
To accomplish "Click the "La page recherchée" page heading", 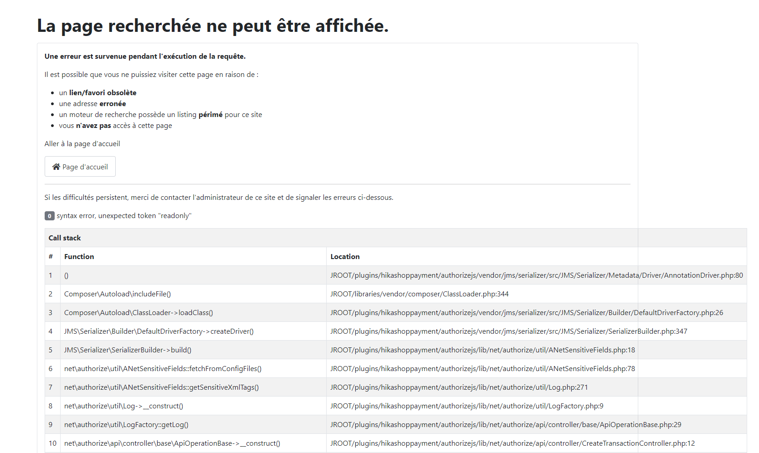I will click(x=212, y=26).
